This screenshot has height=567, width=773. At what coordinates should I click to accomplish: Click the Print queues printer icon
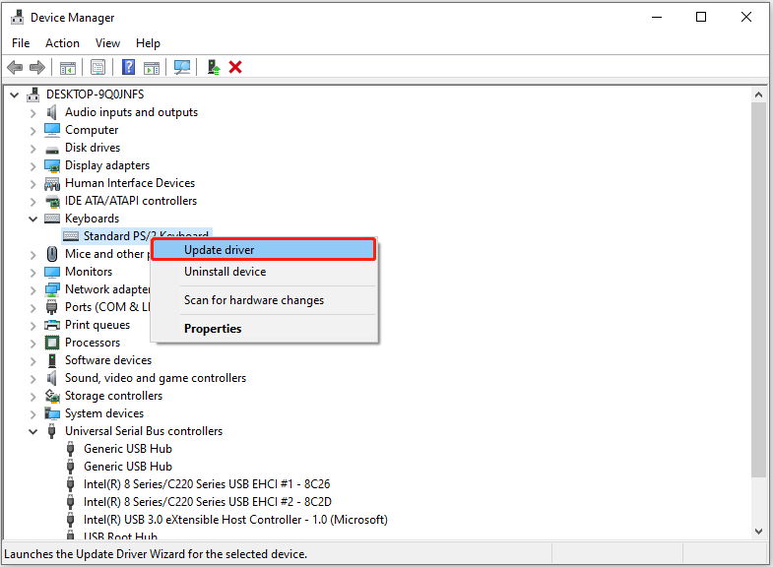[52, 325]
